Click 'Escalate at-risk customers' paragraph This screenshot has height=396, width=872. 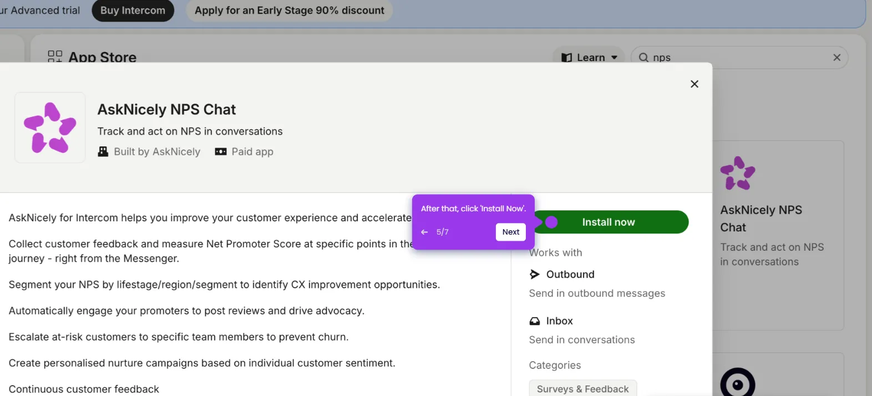(179, 337)
